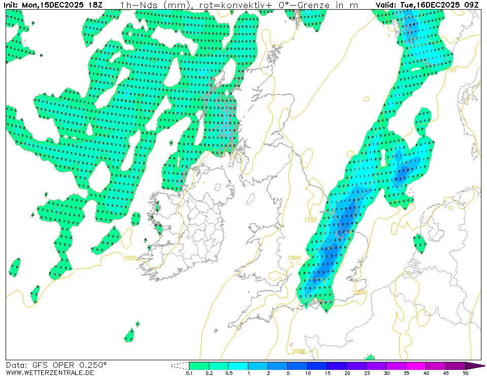Click the dotted arrow left of legend
This screenshot has width=487, height=376.
179,365
